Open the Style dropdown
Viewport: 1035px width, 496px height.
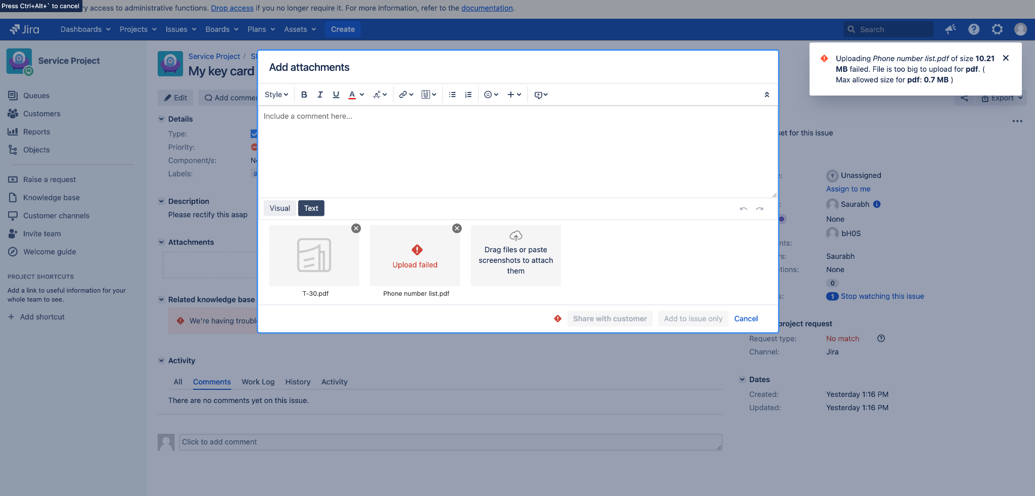[276, 95]
